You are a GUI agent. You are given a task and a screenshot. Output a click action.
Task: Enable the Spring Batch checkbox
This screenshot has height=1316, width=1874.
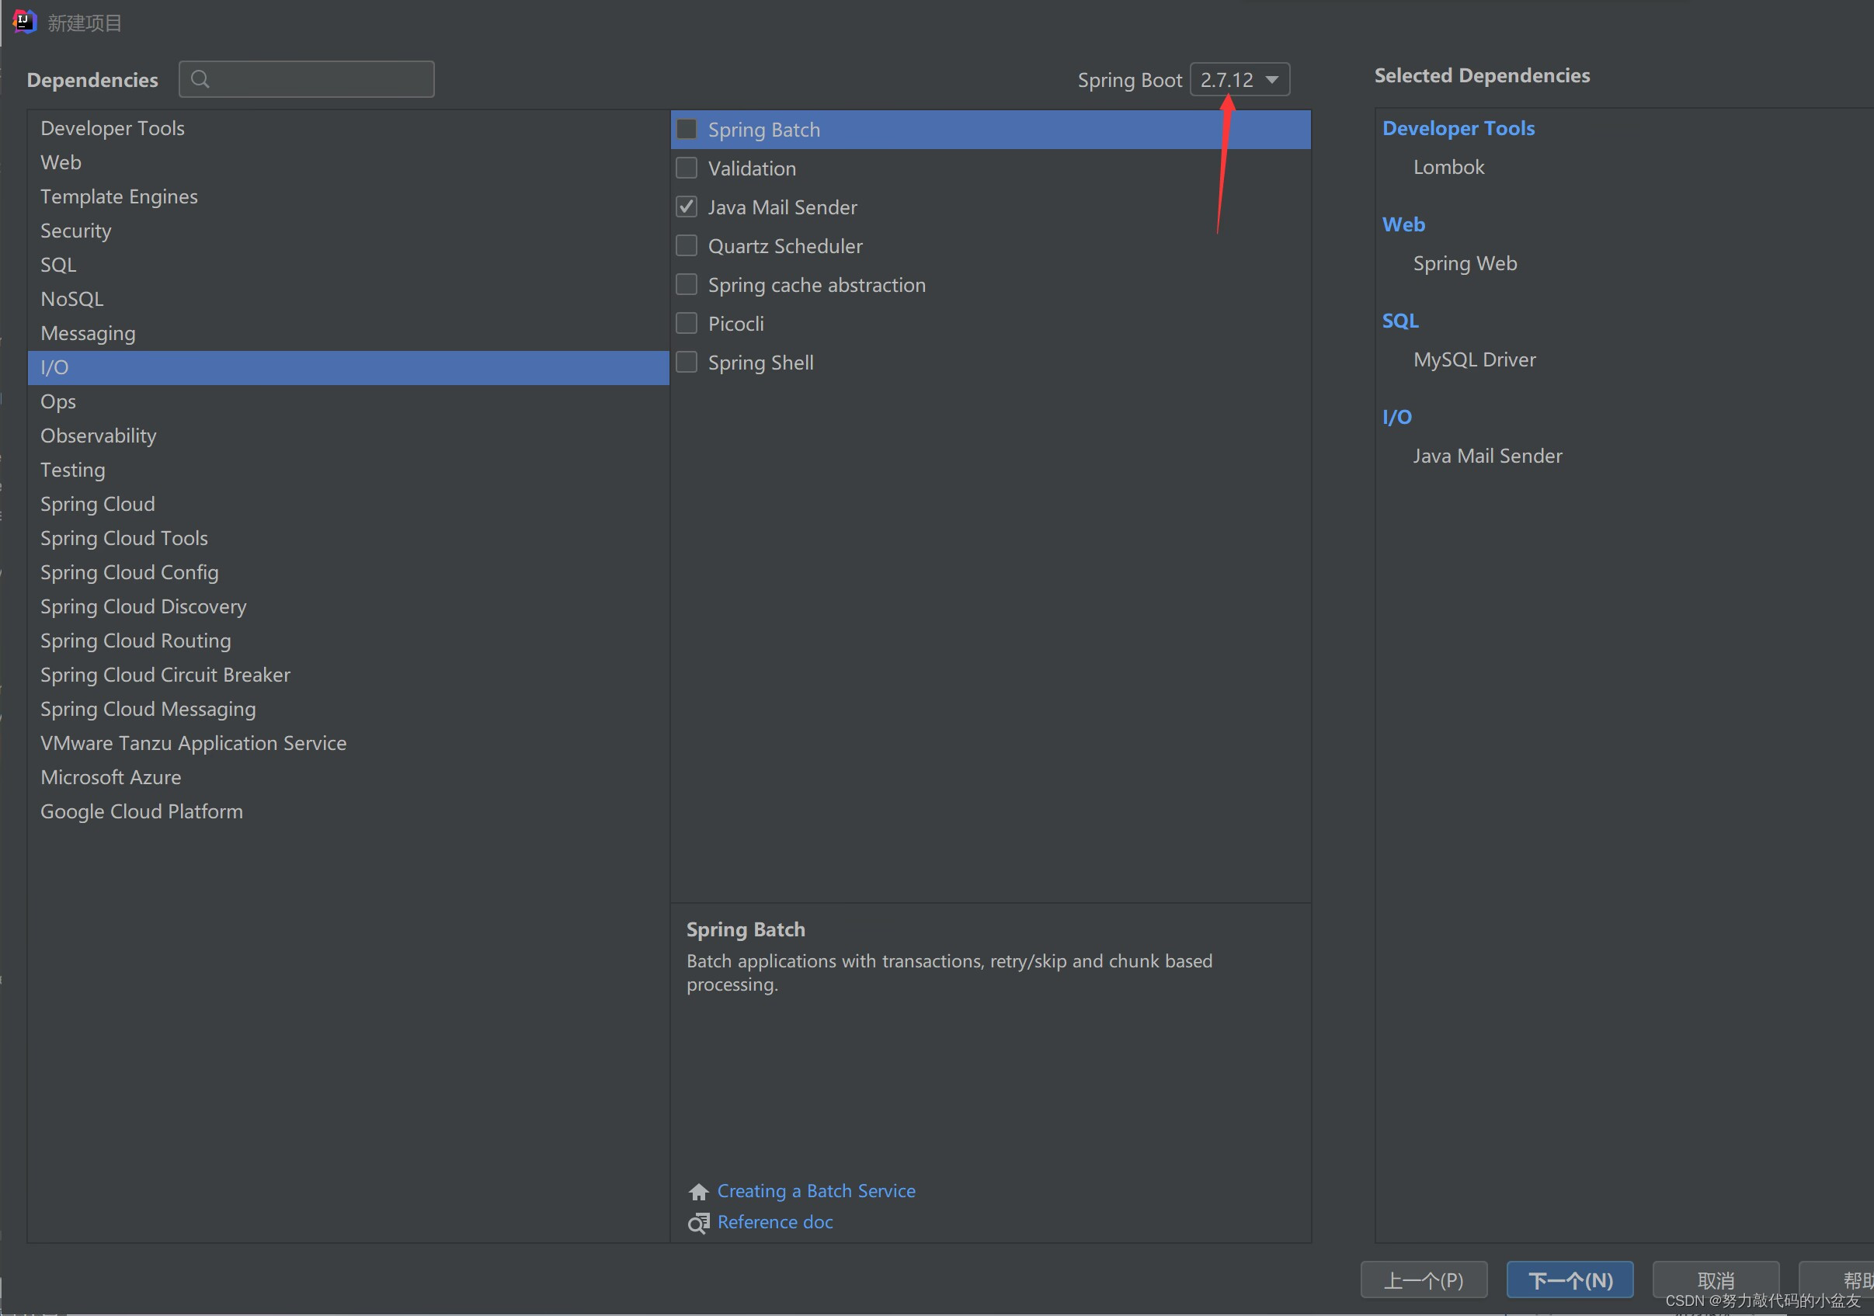point(687,130)
